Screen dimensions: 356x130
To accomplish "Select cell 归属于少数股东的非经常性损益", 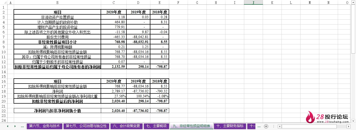I will point(57,62).
